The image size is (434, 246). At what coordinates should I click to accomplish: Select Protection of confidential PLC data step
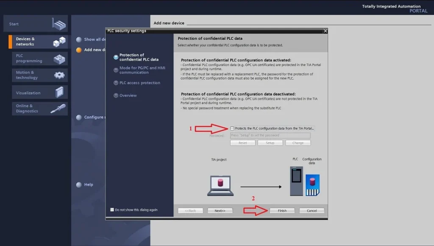tap(139, 57)
